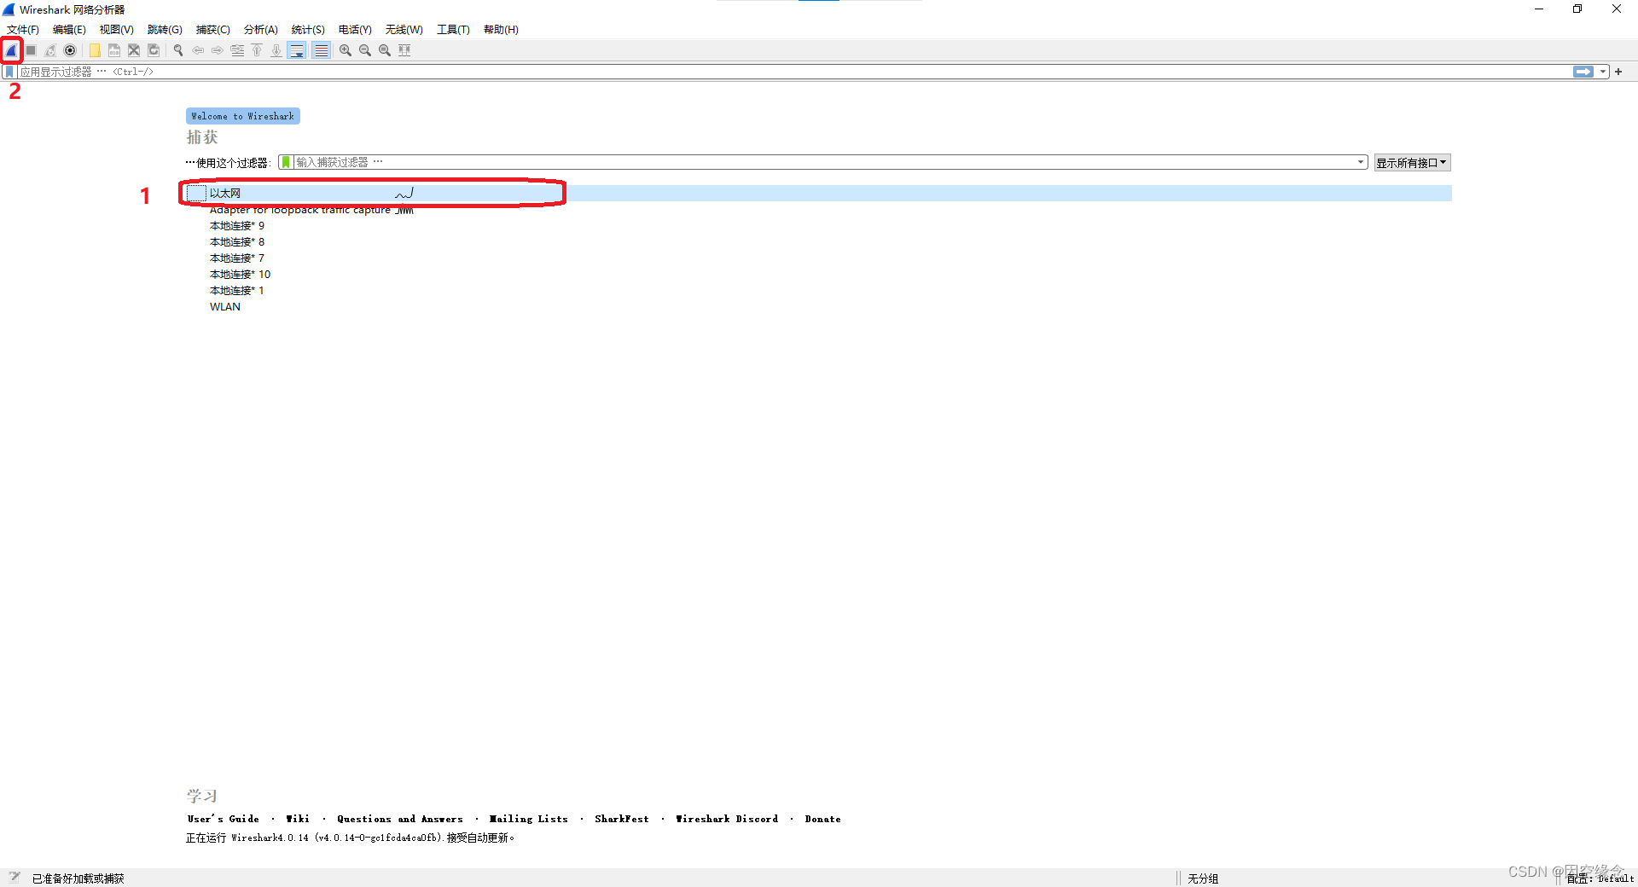Expand the capture filter dropdown arrow
The width and height of the screenshot is (1638, 887).
[1360, 162]
